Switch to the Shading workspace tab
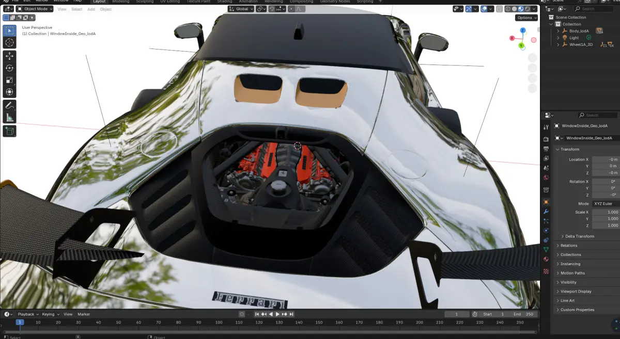The height and width of the screenshot is (339, 620). 224,2
